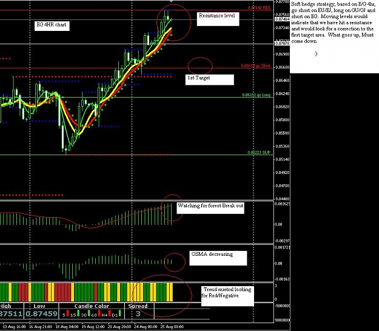This screenshot has height=331, width=379.
Task: Click the Spread value 3
Action: pos(138,314)
